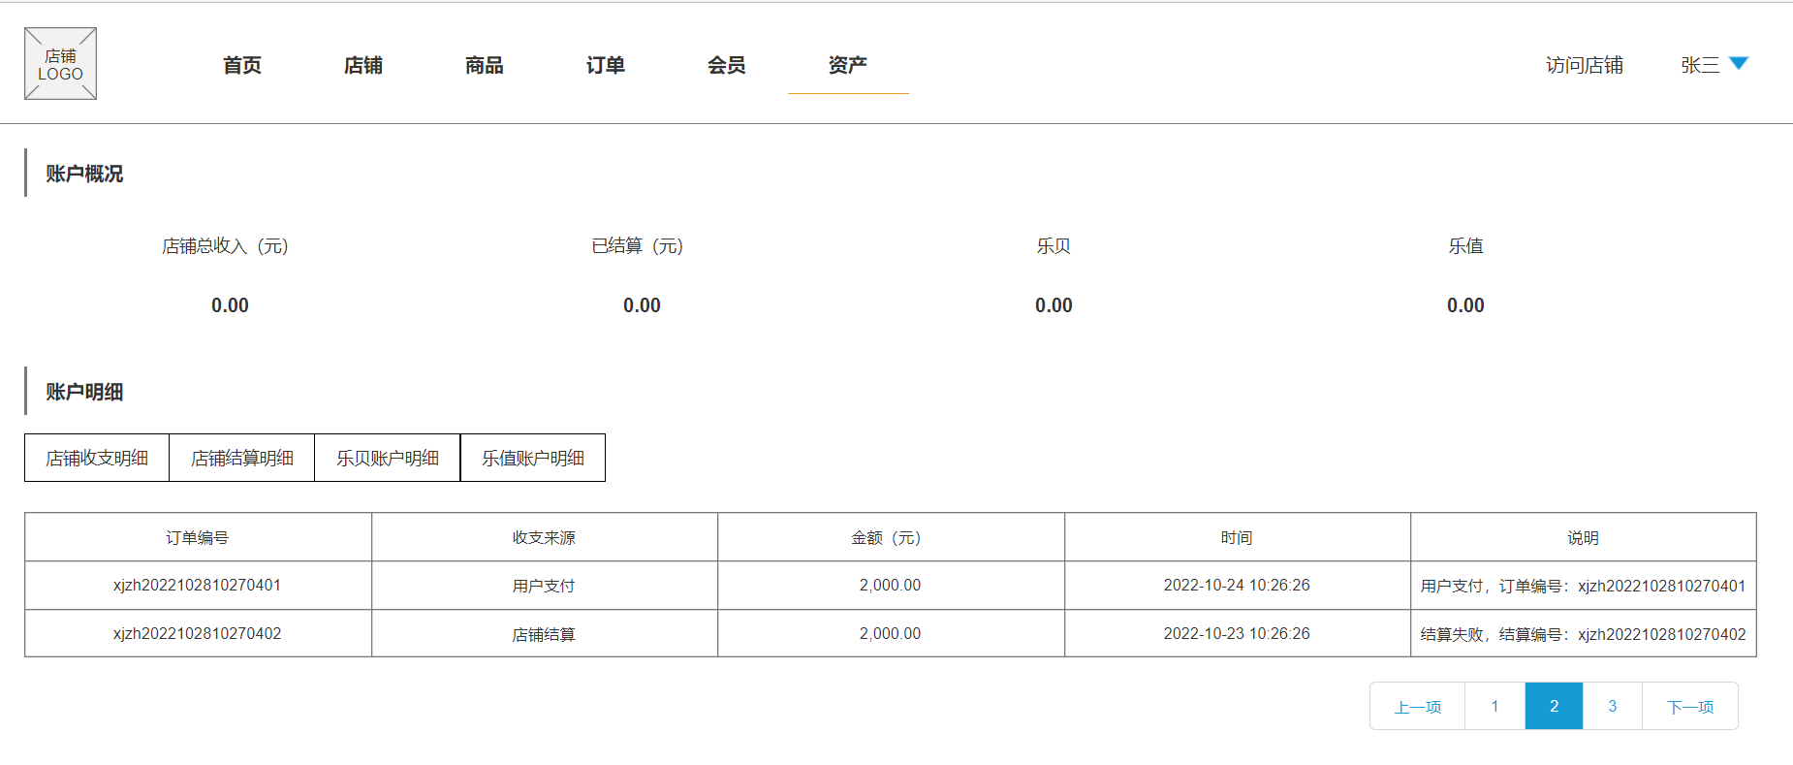Click the 用户支付，订单编号 description cell
The image size is (1793, 765).
[1584, 586]
